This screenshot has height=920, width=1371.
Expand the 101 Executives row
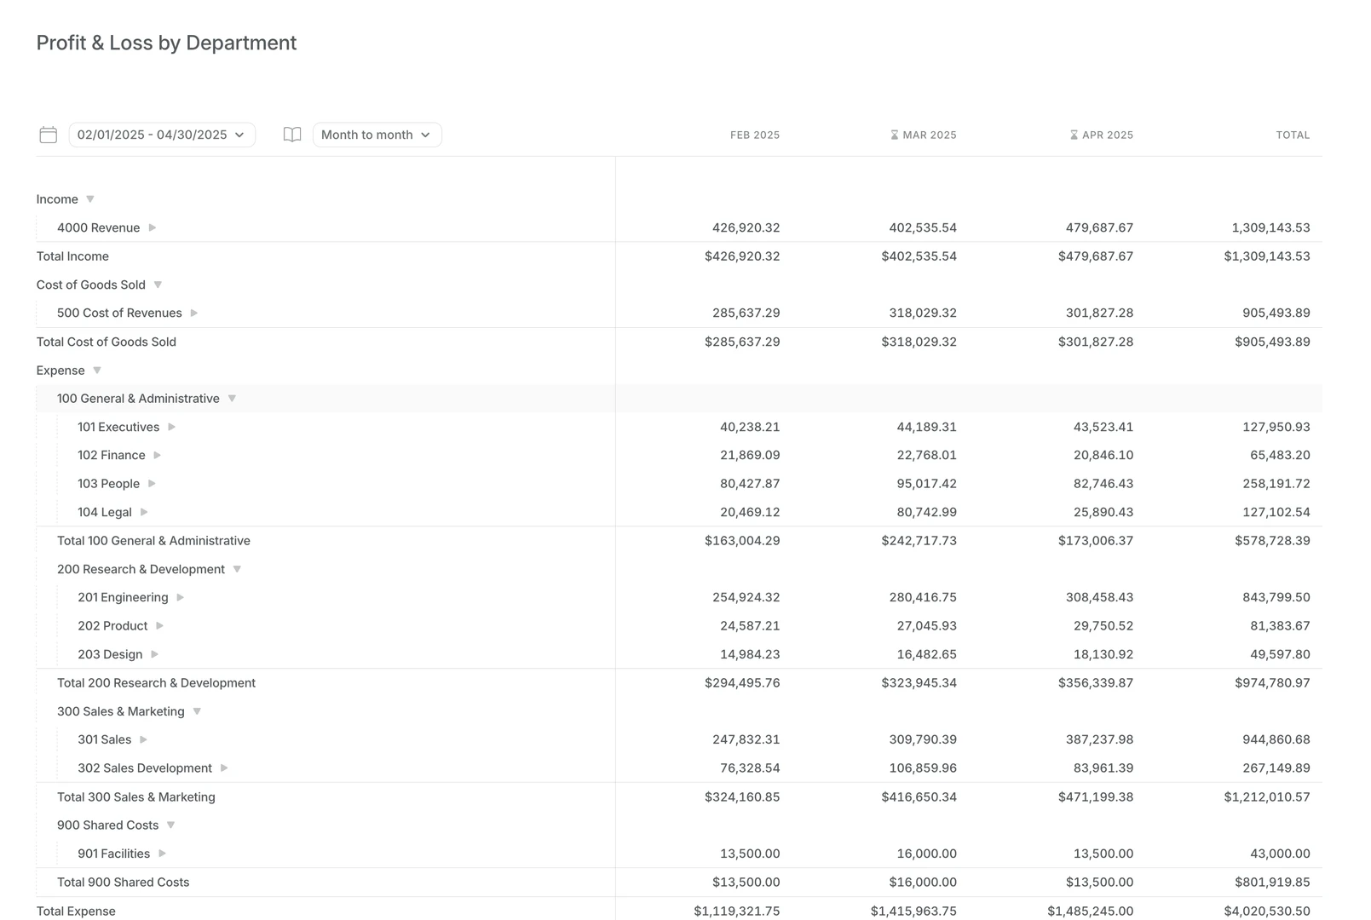pos(172,427)
